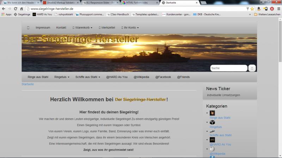Go to the browser home page icon
282x158 pixels.
pos(22,8)
